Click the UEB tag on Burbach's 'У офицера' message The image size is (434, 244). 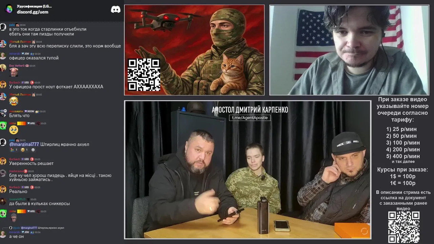pyautogui.click(x=25, y=82)
